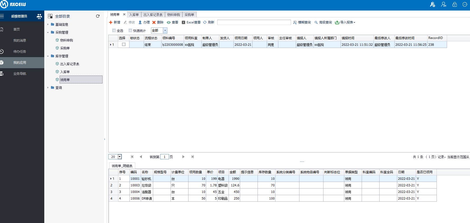Switch to the 物料申购 tab

click(173, 15)
